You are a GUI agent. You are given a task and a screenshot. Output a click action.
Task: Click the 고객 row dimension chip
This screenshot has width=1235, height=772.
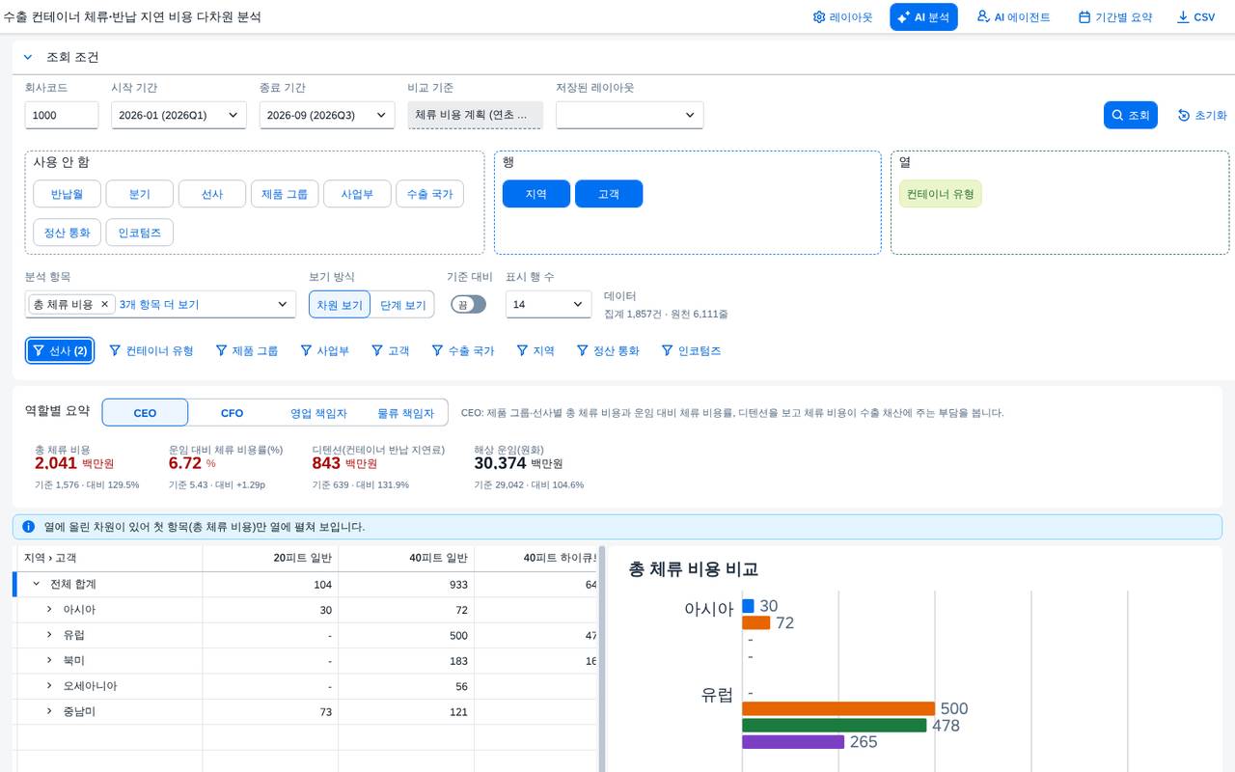point(609,194)
